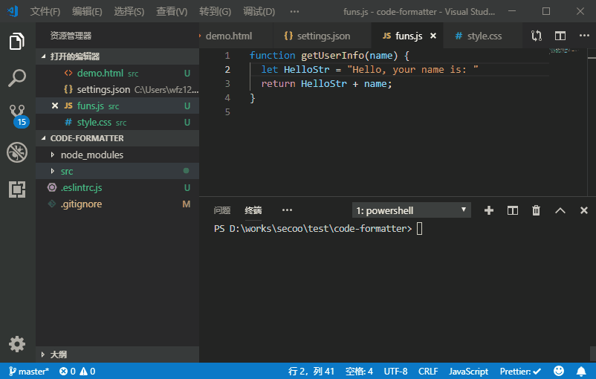
Task: Maximize the panel with the up chevron
Action: (560, 210)
